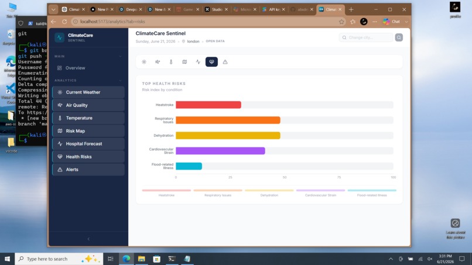472x265 pixels.
Task: Click the search button beside Change city
Action: (x=399, y=37)
